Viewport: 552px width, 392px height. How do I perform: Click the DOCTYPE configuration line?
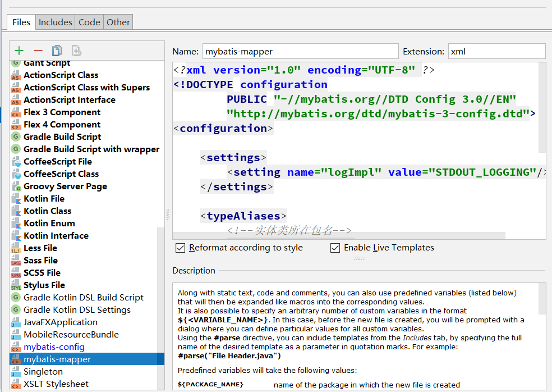(250, 85)
